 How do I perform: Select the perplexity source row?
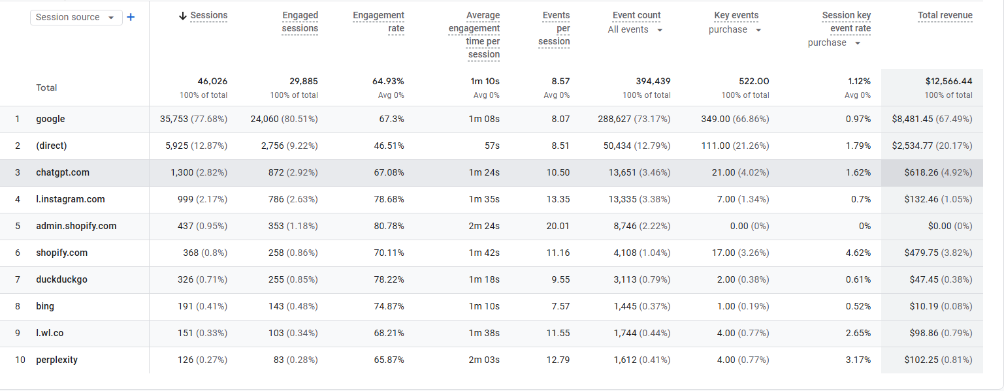57,360
